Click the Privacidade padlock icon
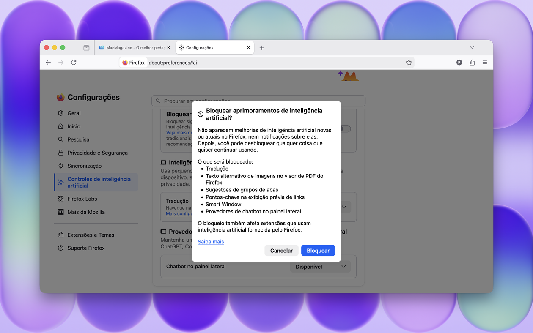 pyautogui.click(x=61, y=153)
